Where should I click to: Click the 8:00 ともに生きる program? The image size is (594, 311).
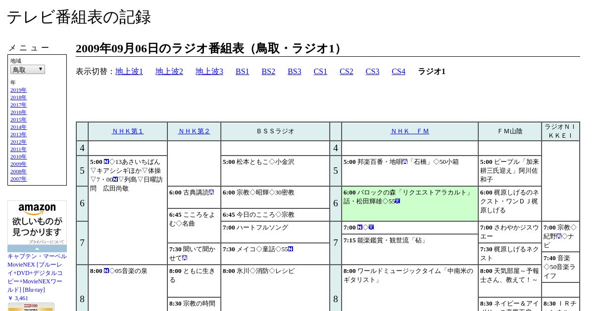click(194, 281)
